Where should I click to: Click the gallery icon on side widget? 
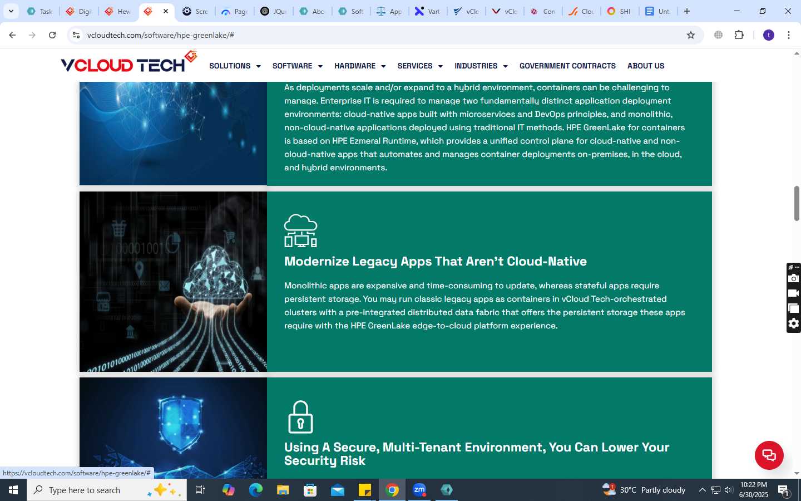click(x=794, y=308)
